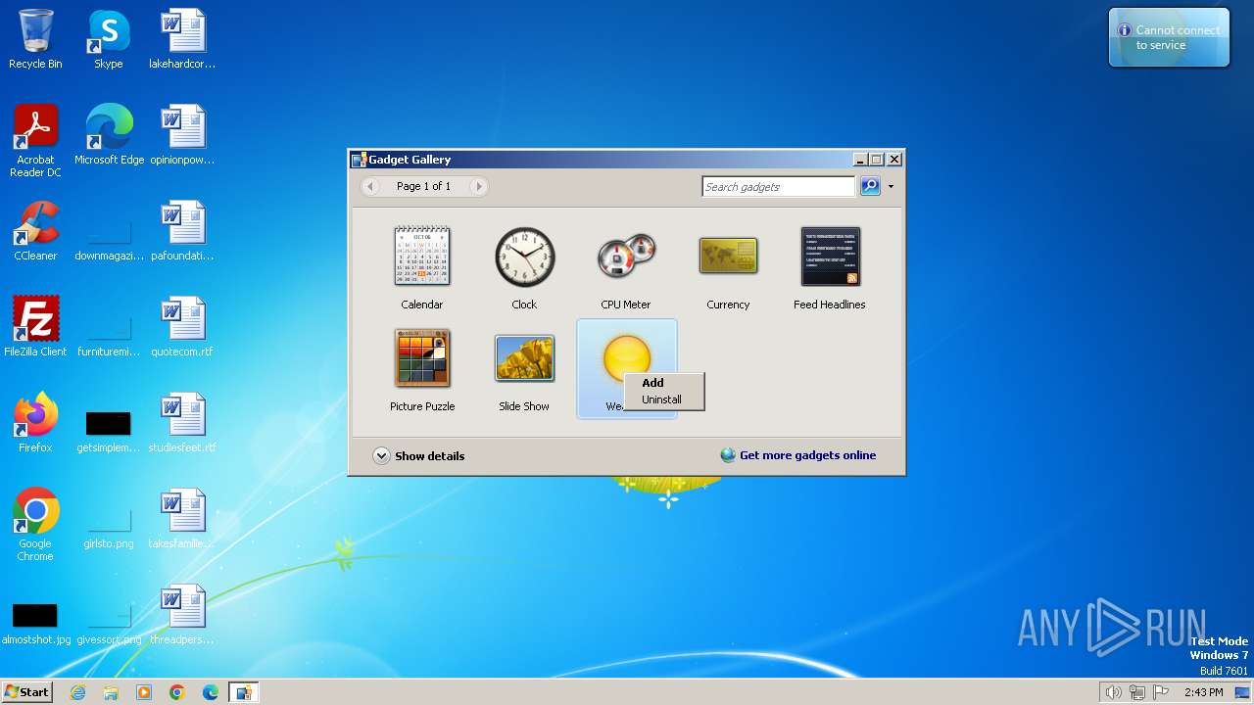Image resolution: width=1254 pixels, height=705 pixels.
Task: Open Action Center flag icon
Action: [x=1161, y=692]
